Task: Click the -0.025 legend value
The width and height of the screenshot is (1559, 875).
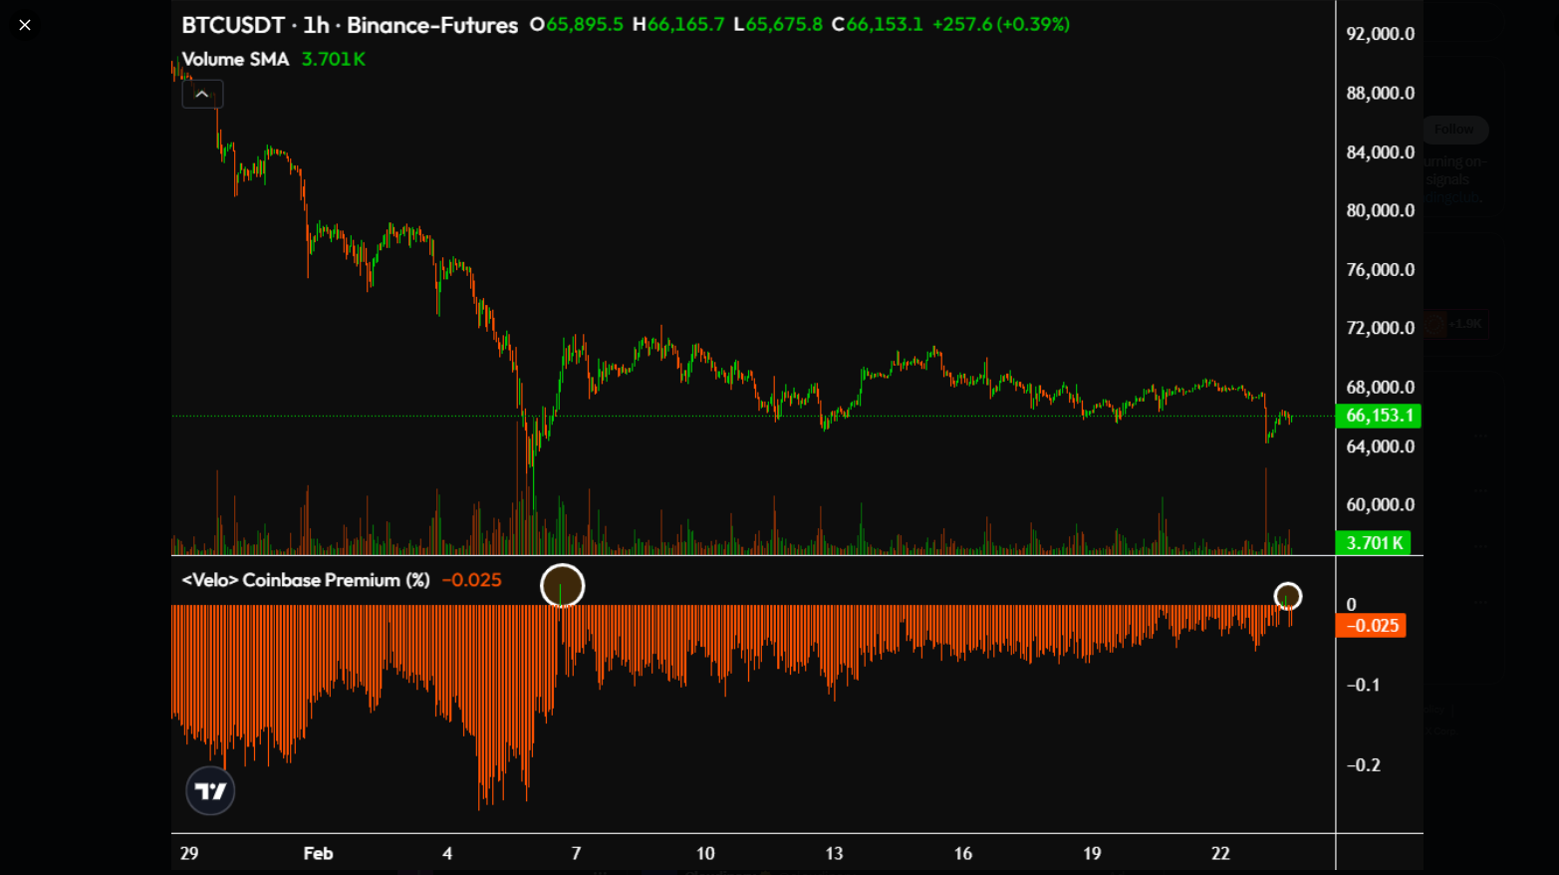Action: [x=471, y=579]
